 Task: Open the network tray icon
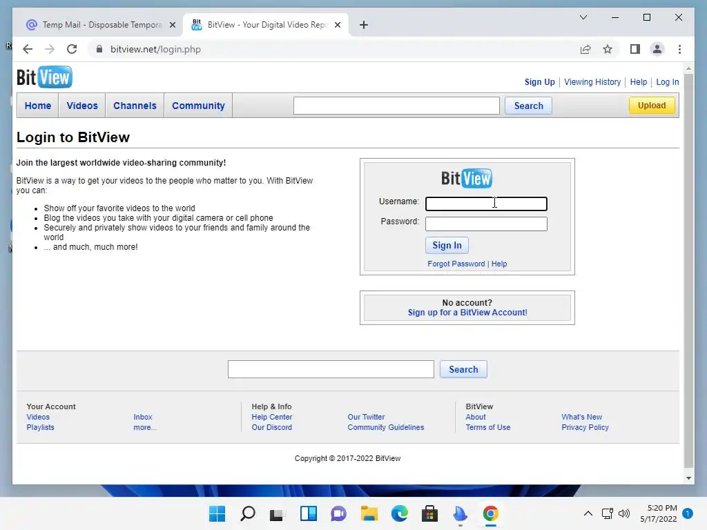point(608,513)
